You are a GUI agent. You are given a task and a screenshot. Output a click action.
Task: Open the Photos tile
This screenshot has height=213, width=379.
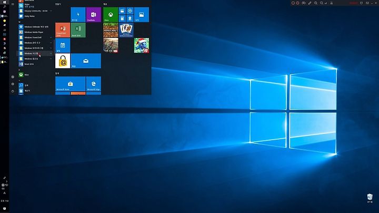pyautogui.click(x=142, y=15)
